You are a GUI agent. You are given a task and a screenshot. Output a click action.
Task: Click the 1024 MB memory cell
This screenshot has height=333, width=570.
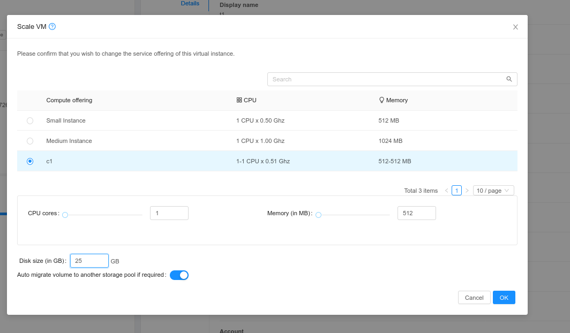tap(391, 141)
